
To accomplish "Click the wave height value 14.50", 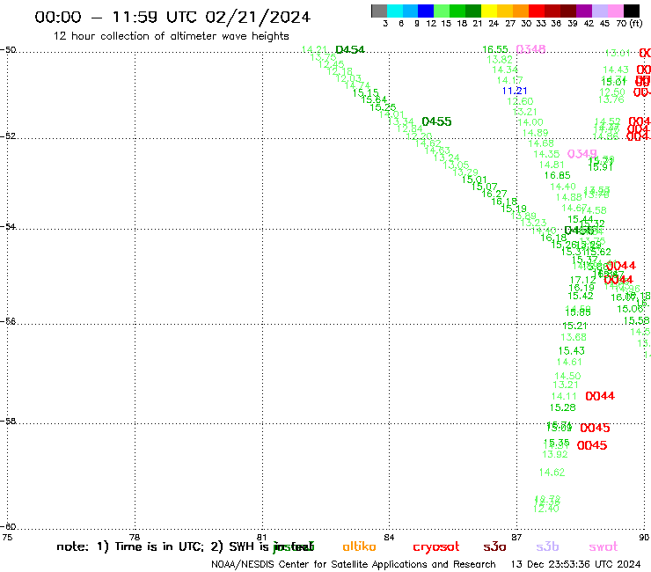I will pos(567,376).
